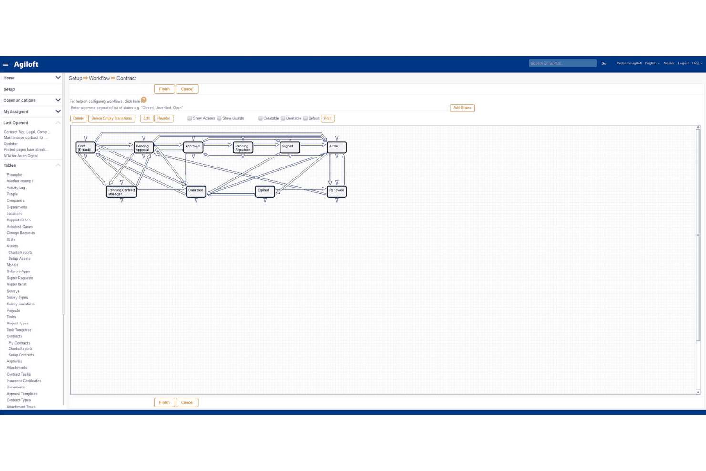Click the Reorder button
This screenshot has height=471, width=706.
tap(164, 118)
